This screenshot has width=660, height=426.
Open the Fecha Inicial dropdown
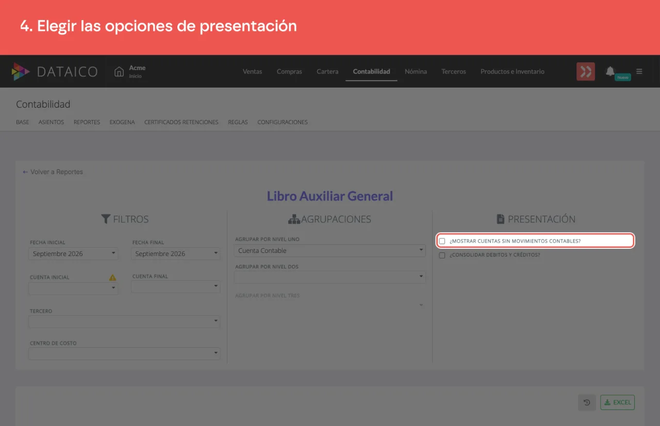click(73, 253)
